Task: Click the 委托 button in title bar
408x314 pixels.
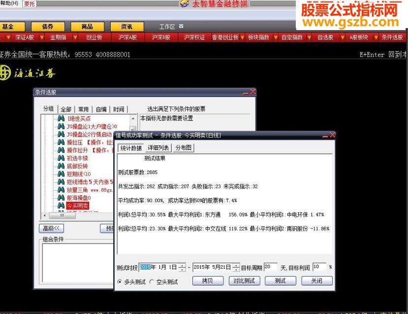Action: (29, 4)
